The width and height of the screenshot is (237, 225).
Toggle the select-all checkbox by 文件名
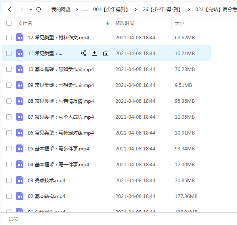9,23
